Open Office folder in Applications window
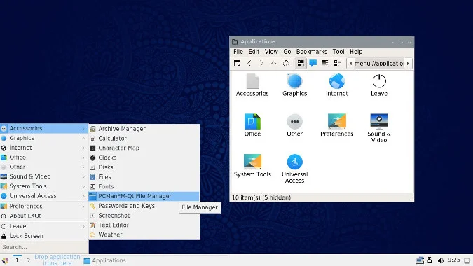Screen dimensions: 473x266 (252, 125)
